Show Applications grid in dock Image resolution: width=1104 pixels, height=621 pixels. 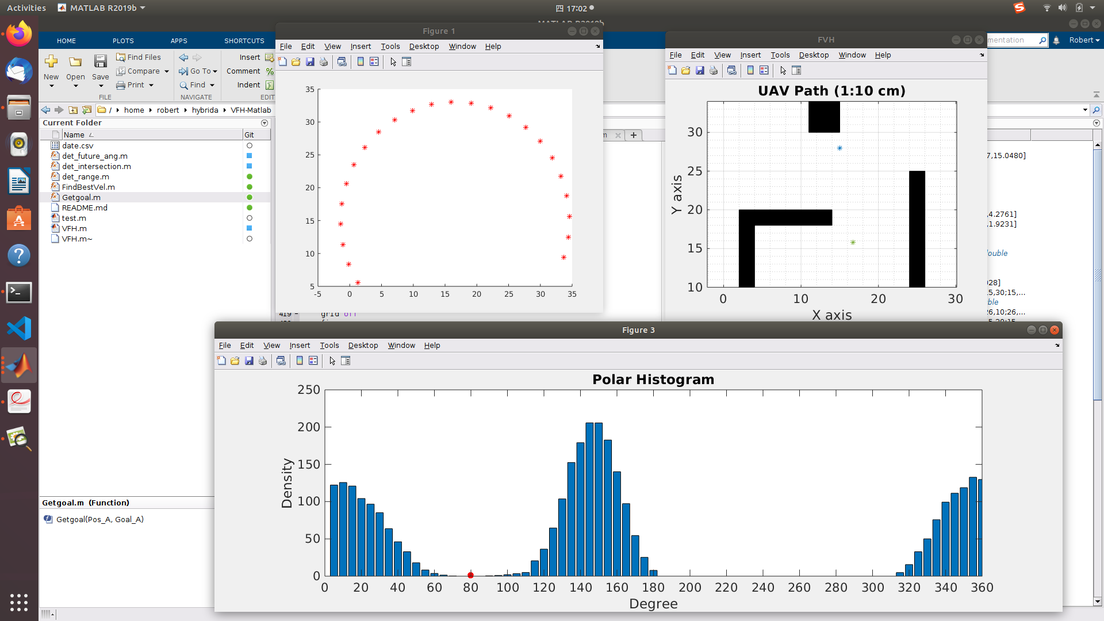(19, 602)
